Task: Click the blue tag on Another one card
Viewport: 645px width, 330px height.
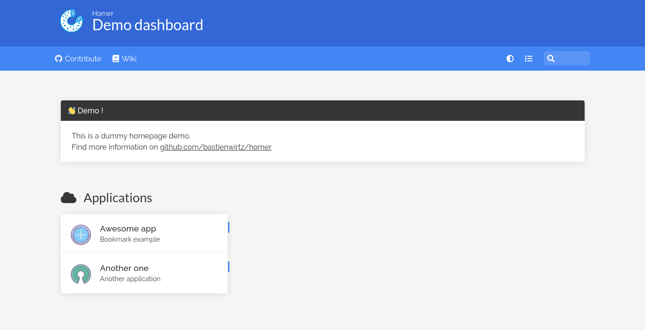Action: point(228,267)
